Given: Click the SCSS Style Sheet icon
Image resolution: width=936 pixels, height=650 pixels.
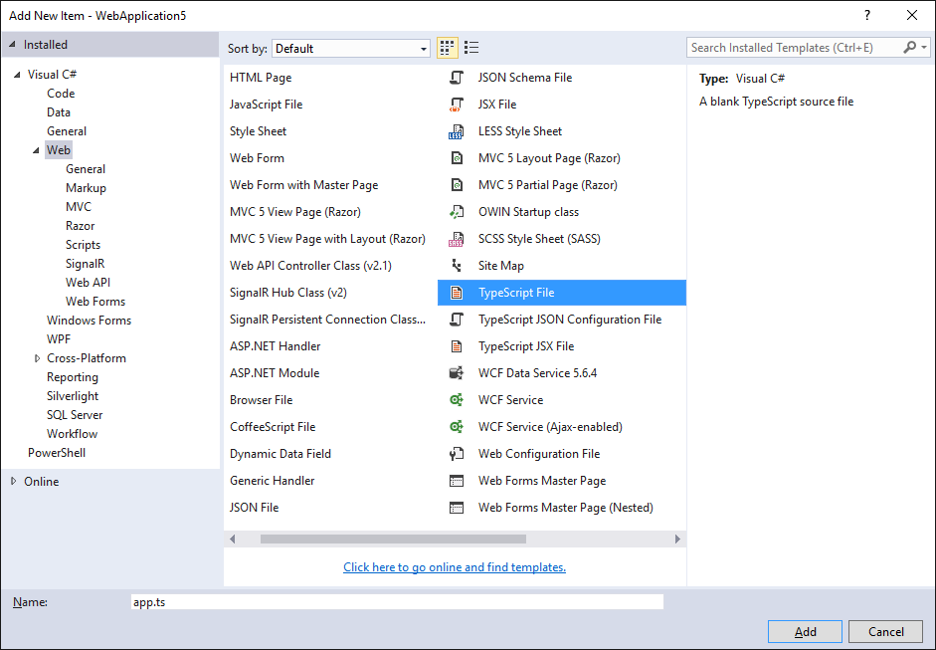Looking at the screenshot, I should [x=457, y=239].
